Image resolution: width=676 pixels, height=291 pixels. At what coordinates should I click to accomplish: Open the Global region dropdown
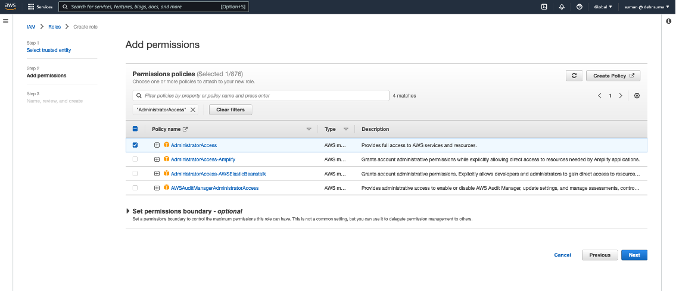click(603, 7)
